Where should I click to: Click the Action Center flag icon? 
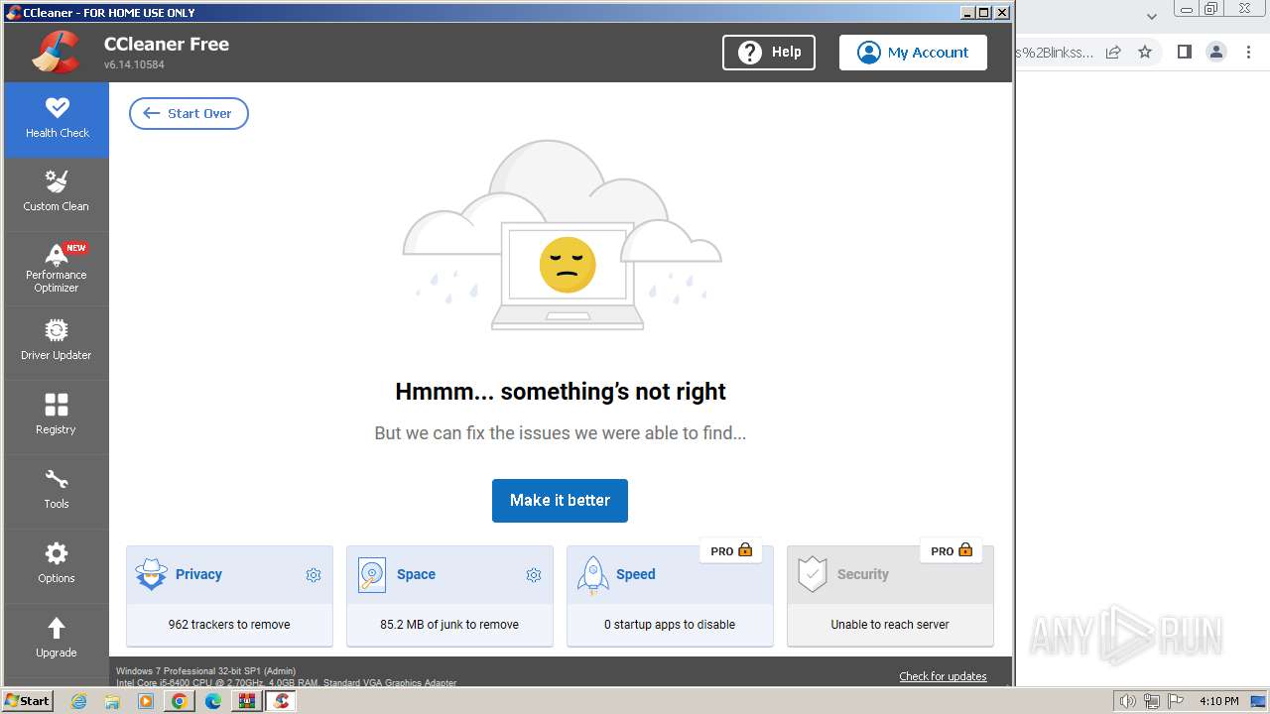click(1177, 701)
